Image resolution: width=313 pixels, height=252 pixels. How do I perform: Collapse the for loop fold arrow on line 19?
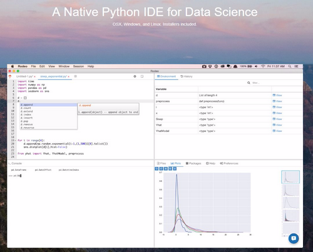point(16,141)
